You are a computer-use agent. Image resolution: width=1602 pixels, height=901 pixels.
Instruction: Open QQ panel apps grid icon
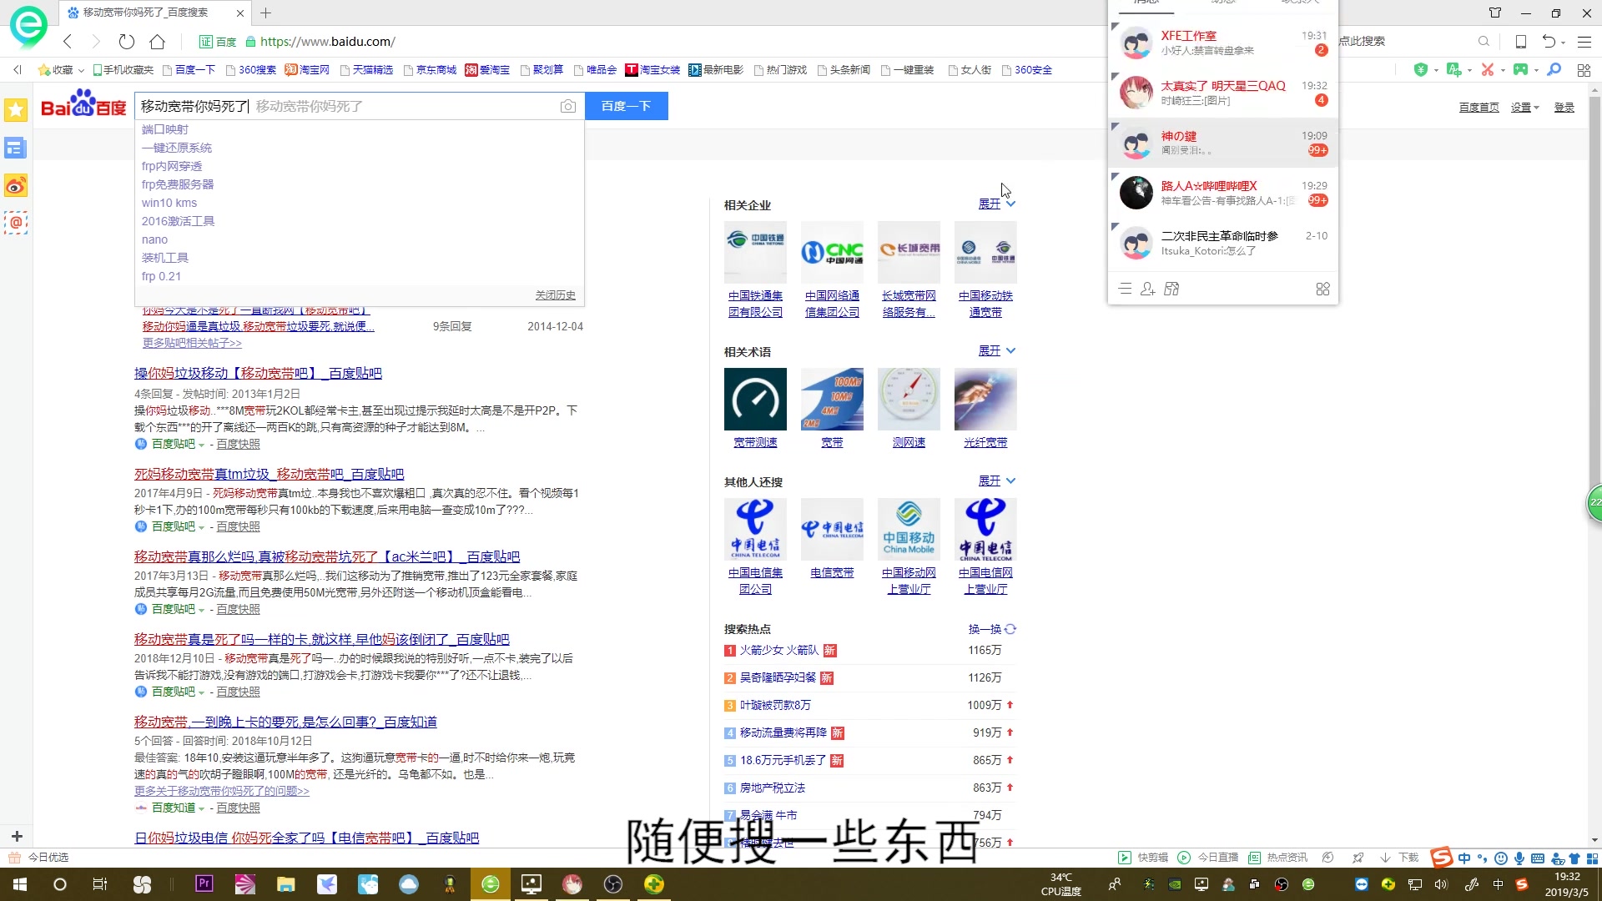[1322, 289]
